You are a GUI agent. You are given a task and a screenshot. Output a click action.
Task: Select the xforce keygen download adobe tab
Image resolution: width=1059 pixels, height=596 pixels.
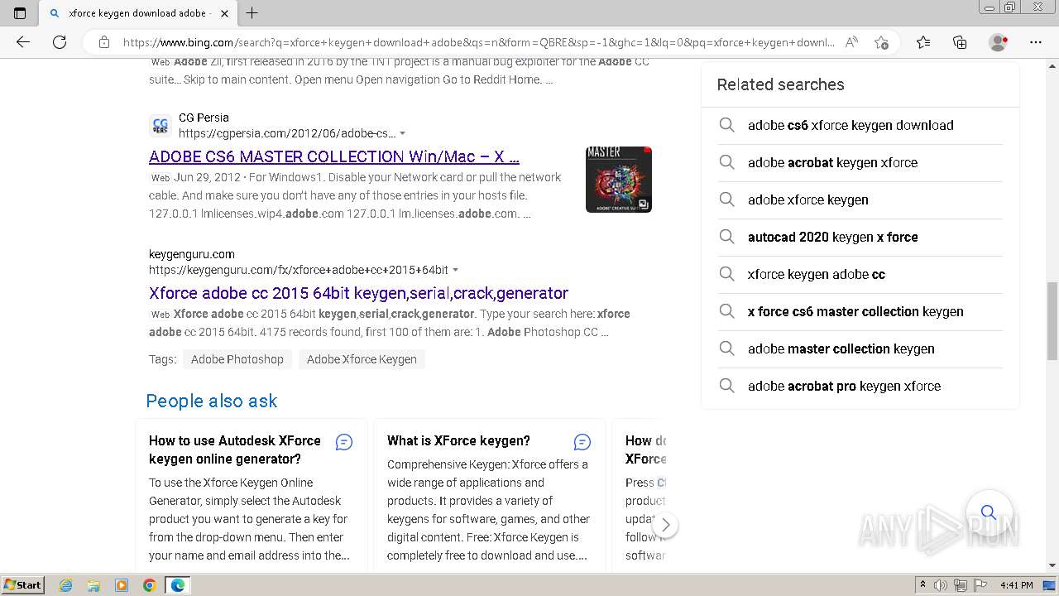(137, 13)
